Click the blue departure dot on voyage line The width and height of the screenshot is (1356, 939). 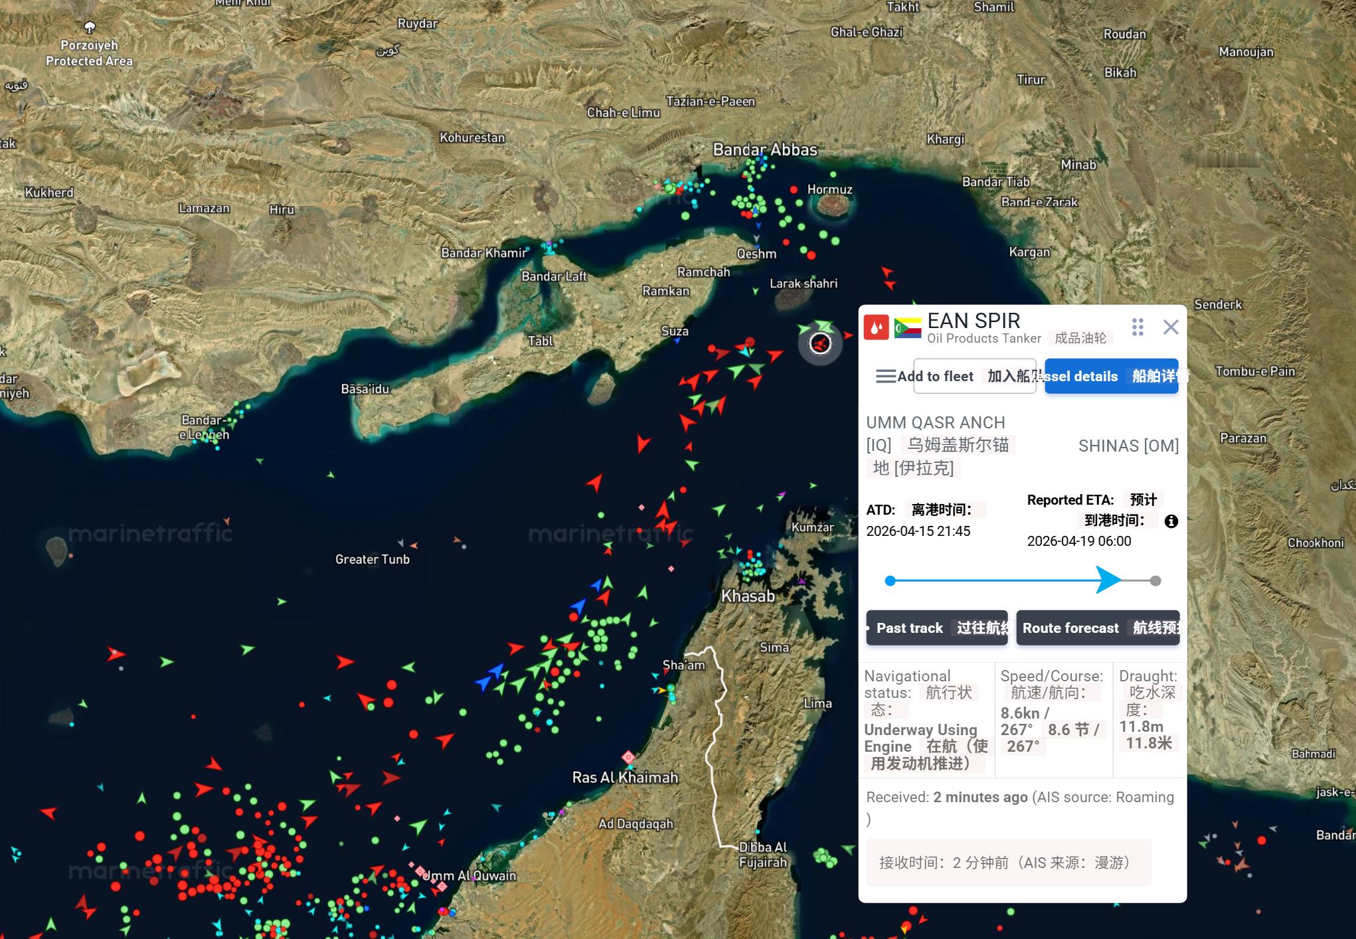pos(890,581)
